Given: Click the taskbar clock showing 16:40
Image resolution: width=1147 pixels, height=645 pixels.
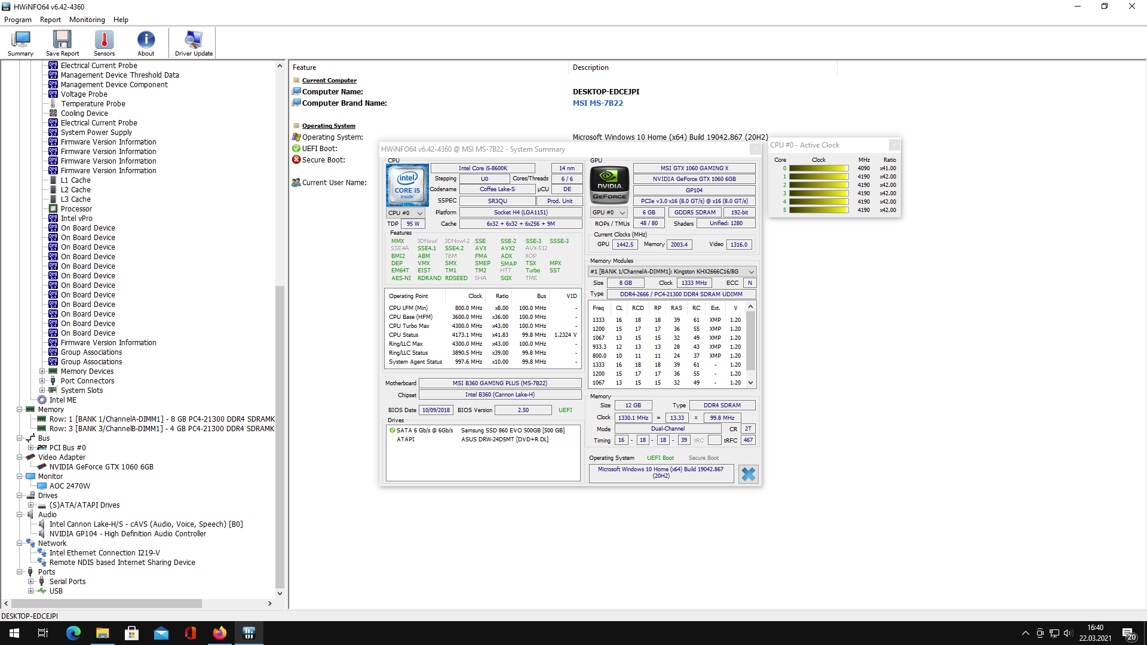Looking at the screenshot, I should 1096,633.
